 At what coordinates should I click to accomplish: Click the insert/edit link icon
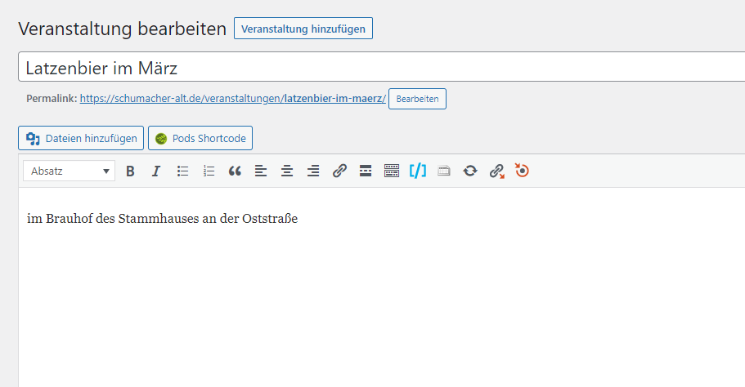click(339, 171)
